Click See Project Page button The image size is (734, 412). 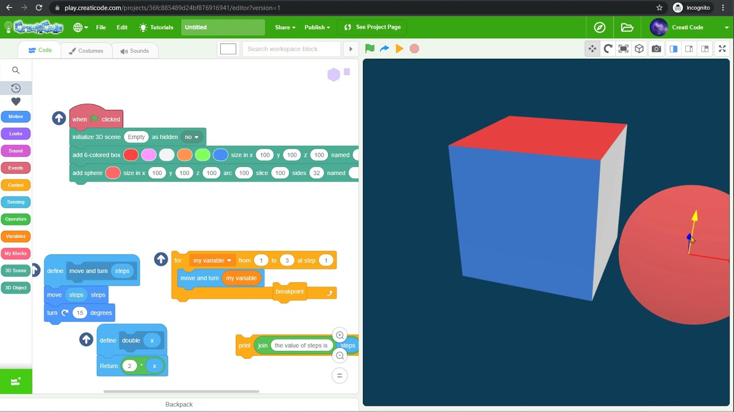372,27
